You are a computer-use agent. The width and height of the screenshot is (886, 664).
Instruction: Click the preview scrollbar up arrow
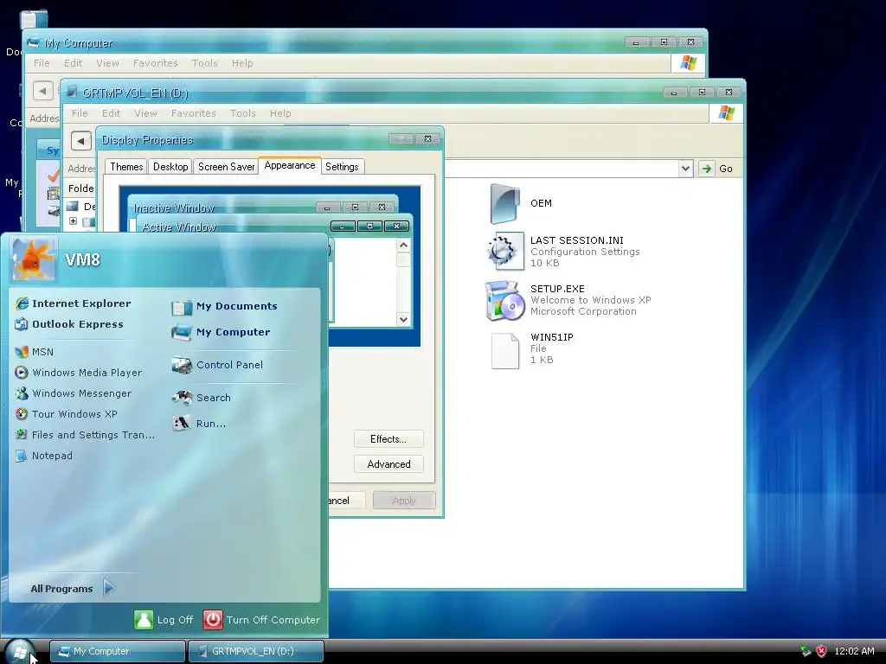(403, 245)
